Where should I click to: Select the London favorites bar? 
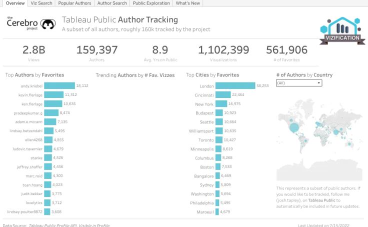point(235,85)
